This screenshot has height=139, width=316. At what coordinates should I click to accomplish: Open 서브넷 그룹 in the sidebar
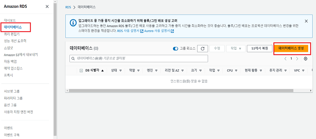coord(12,91)
